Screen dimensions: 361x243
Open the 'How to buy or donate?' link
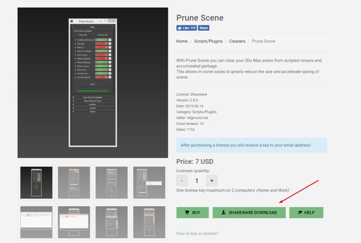tap(196, 234)
